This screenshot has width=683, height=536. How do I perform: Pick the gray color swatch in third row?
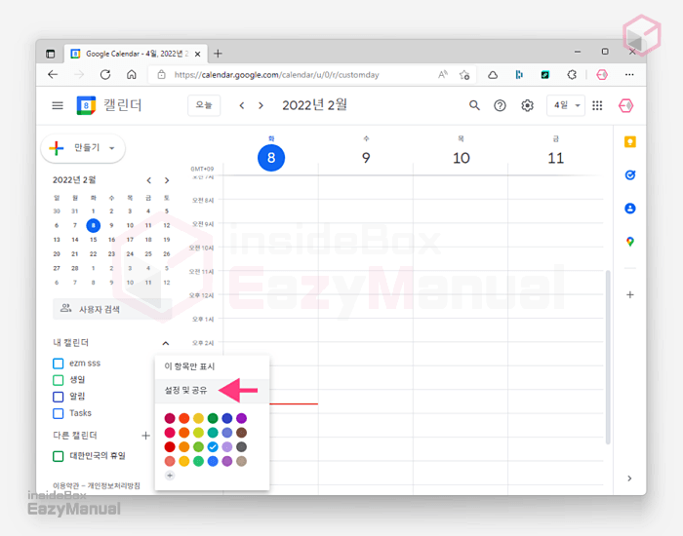tap(241, 446)
